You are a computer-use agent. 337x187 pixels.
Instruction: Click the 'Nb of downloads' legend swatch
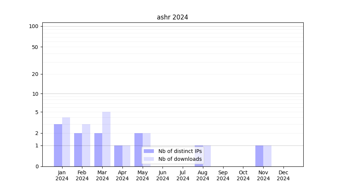point(149,159)
